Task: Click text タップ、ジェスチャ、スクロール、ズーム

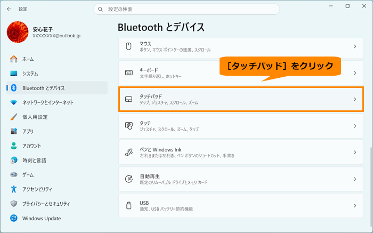Action: pos(169,103)
